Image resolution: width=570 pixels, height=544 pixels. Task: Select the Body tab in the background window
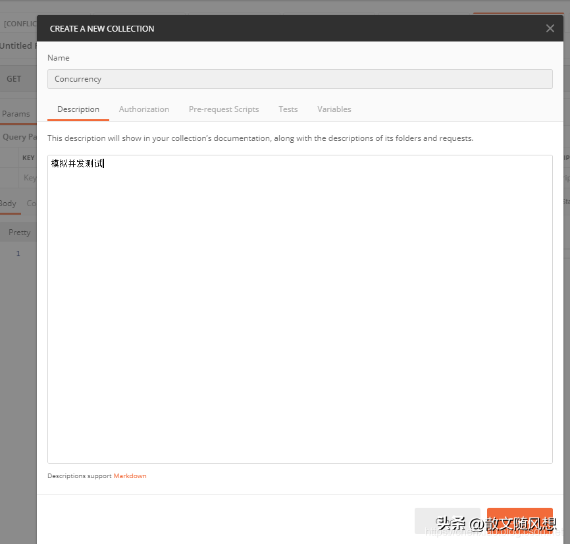pyautogui.click(x=8, y=204)
